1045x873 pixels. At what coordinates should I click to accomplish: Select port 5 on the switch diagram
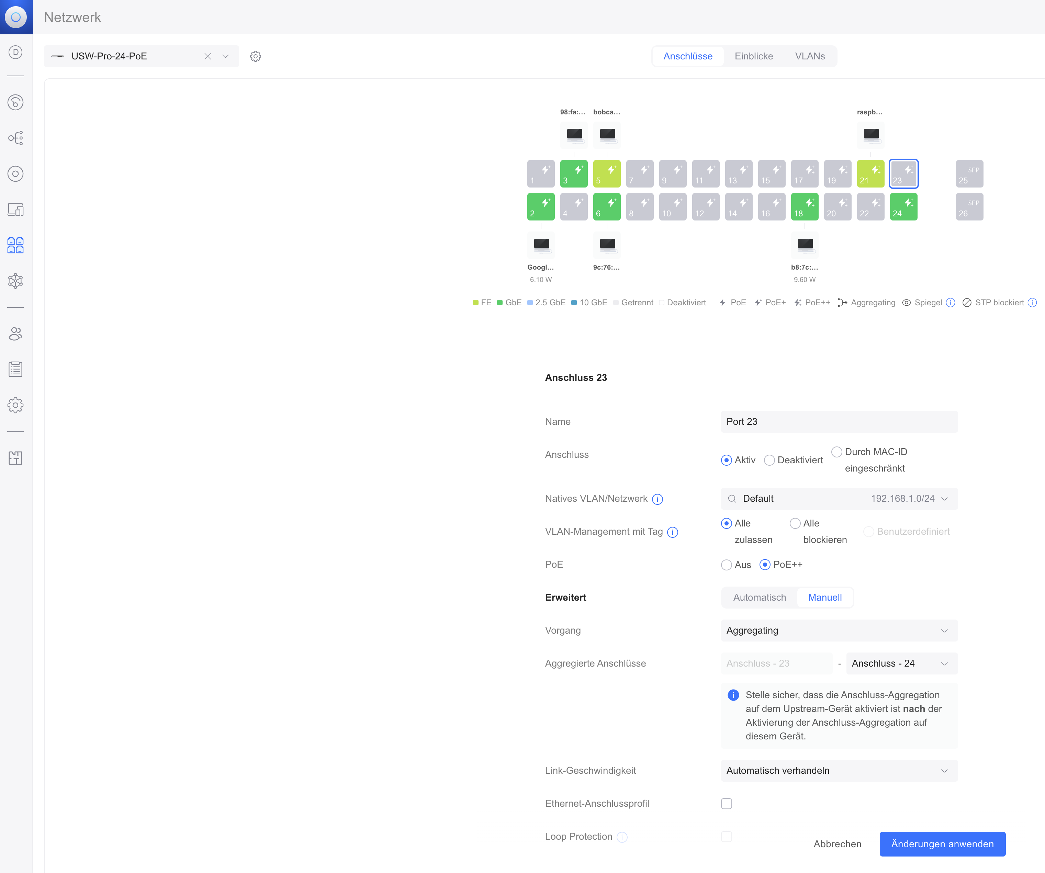click(607, 174)
